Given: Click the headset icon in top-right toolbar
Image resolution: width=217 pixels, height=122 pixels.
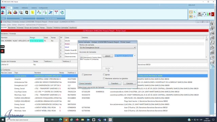Looking at the screenshot, I should point(204,14).
